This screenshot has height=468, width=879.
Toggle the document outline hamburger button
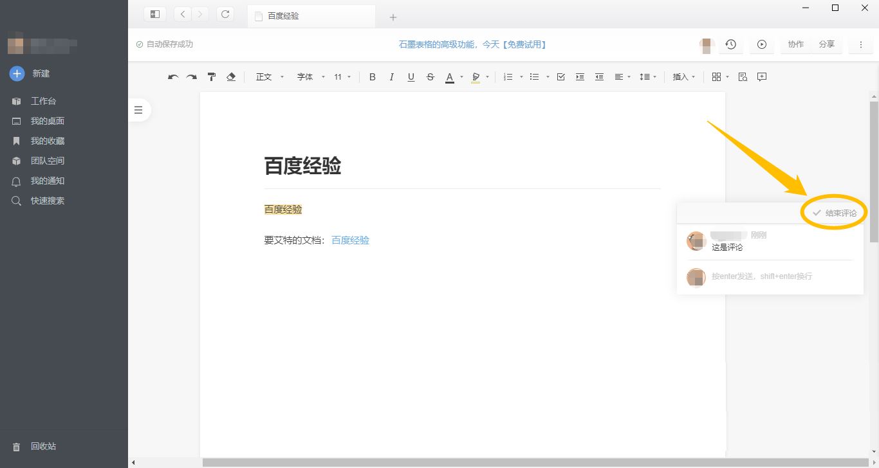coord(138,110)
